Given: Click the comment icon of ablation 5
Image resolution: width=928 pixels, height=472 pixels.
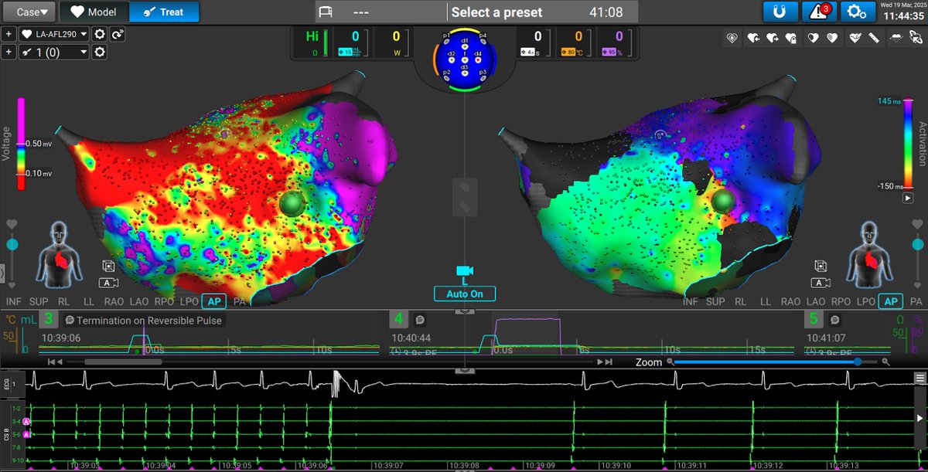Looking at the screenshot, I should tap(835, 318).
